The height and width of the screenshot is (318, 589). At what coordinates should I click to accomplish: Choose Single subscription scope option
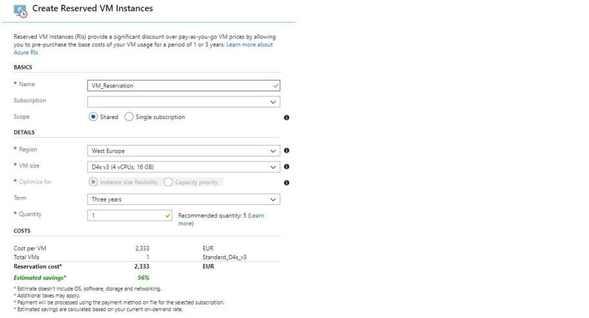(x=129, y=117)
